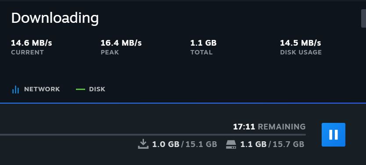Click the 17:11 REMAINING time text

click(x=269, y=127)
